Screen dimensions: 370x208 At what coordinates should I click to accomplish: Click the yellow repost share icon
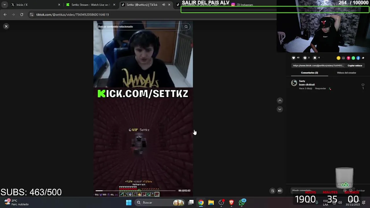[338, 58]
